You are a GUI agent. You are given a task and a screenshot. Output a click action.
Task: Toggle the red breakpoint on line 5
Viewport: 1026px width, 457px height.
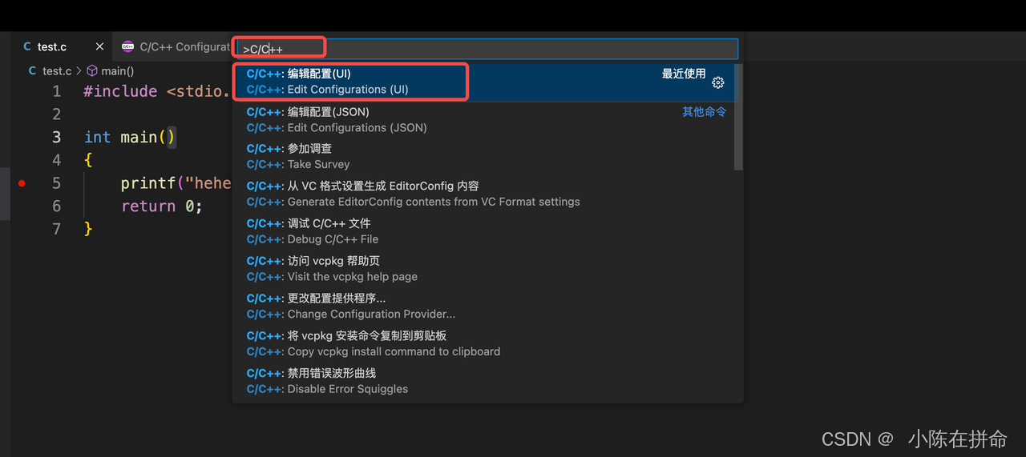22,183
